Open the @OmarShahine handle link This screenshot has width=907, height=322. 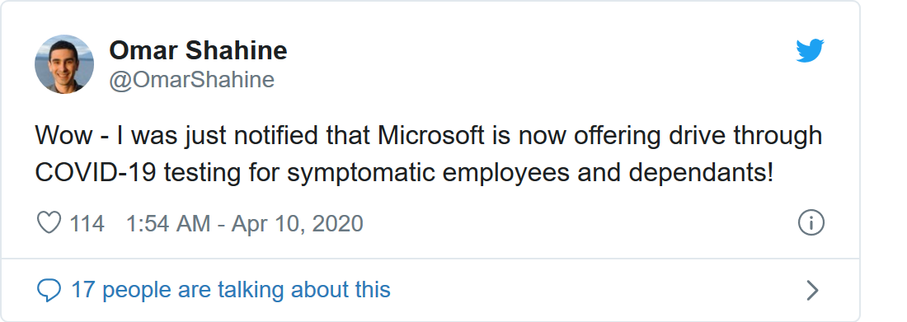[x=191, y=79]
